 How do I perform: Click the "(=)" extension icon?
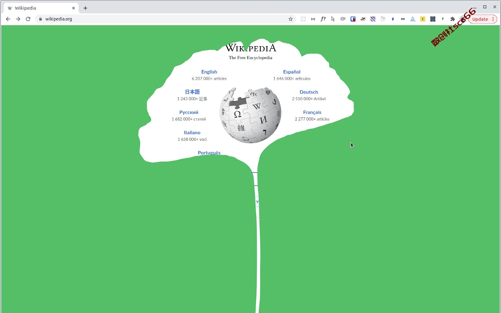313,19
